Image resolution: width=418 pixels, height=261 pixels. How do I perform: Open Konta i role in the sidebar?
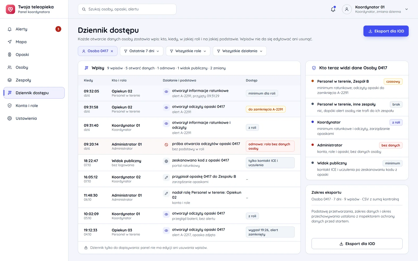[34, 106]
